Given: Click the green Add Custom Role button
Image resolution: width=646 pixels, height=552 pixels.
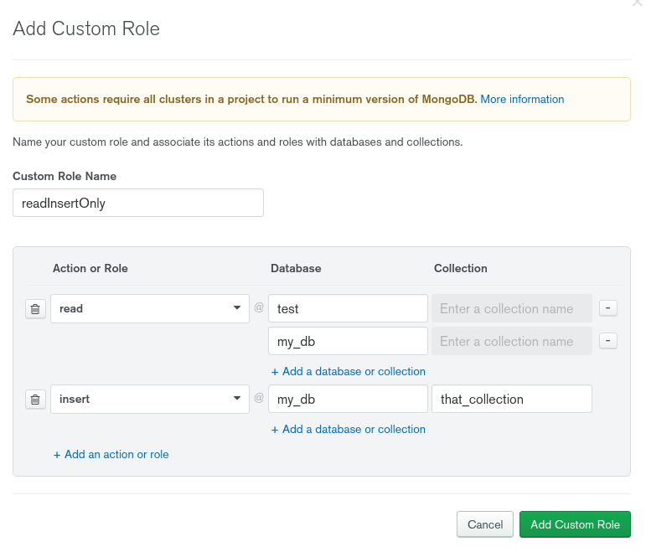Looking at the screenshot, I should click(575, 524).
